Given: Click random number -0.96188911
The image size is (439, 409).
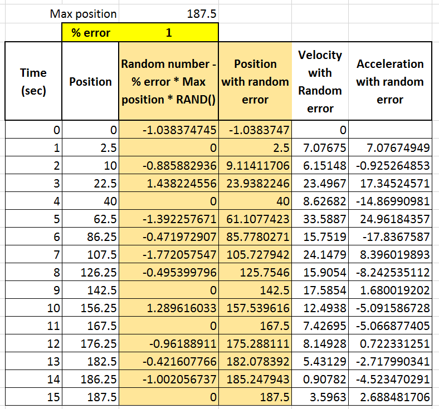Looking at the screenshot, I should click(169, 343).
